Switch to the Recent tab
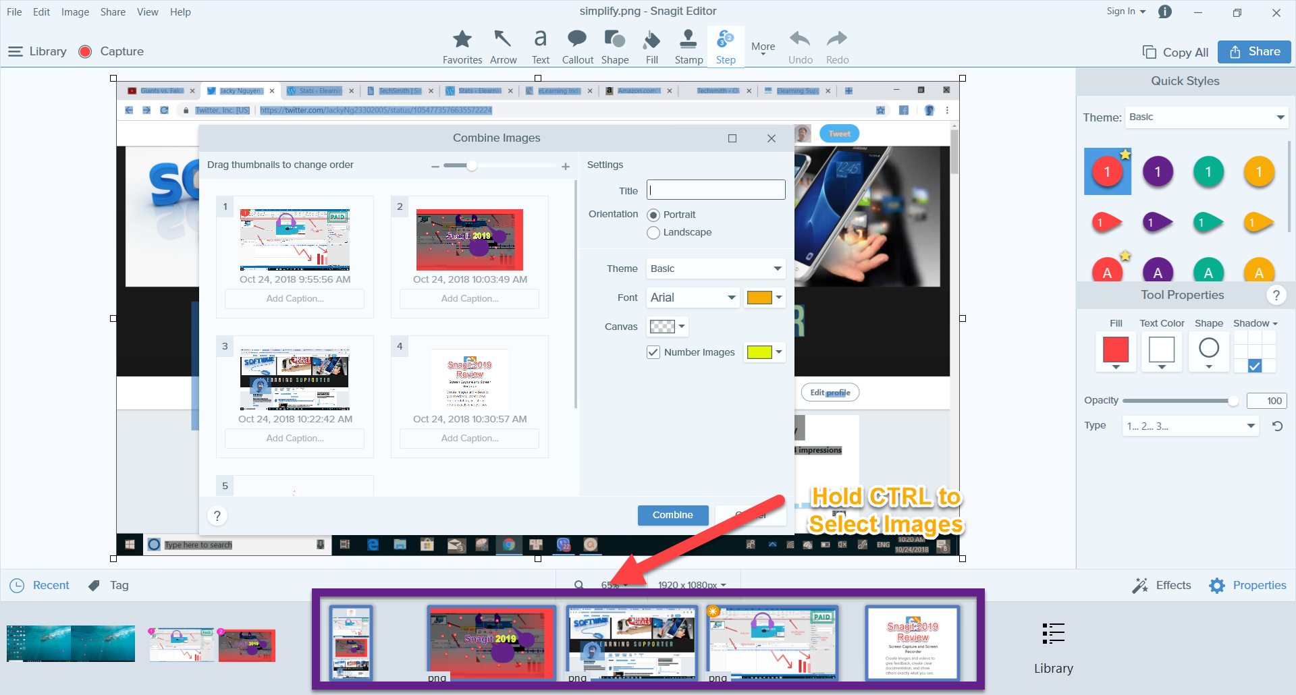 (39, 584)
